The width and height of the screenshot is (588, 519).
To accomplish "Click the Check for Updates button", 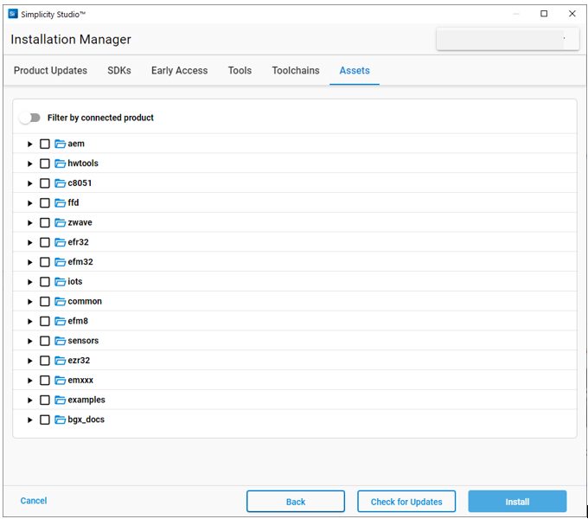I will pyautogui.click(x=406, y=502).
